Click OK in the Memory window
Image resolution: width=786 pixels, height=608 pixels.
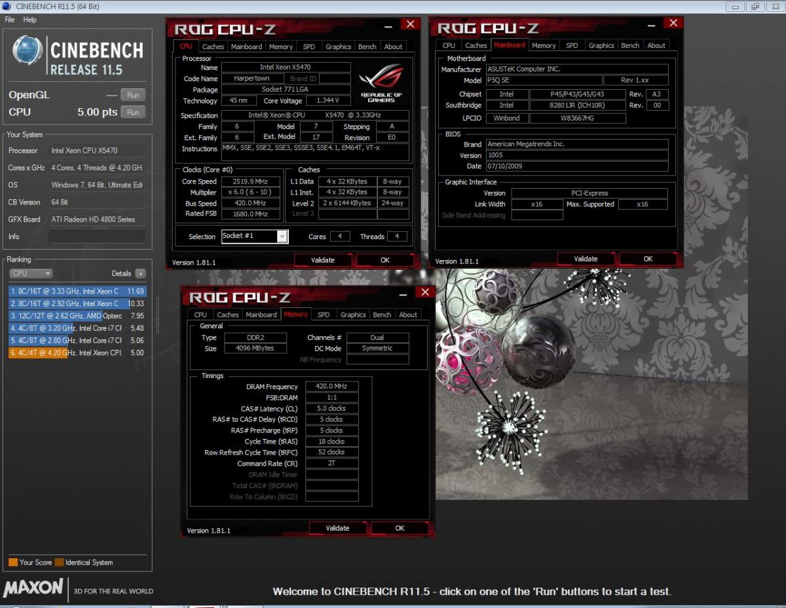pos(400,528)
